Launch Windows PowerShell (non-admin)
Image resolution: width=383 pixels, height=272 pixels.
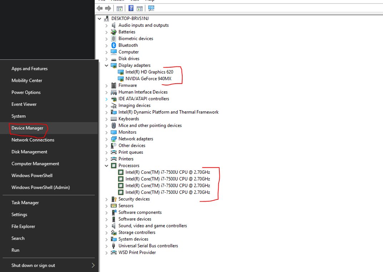coord(49,176)
